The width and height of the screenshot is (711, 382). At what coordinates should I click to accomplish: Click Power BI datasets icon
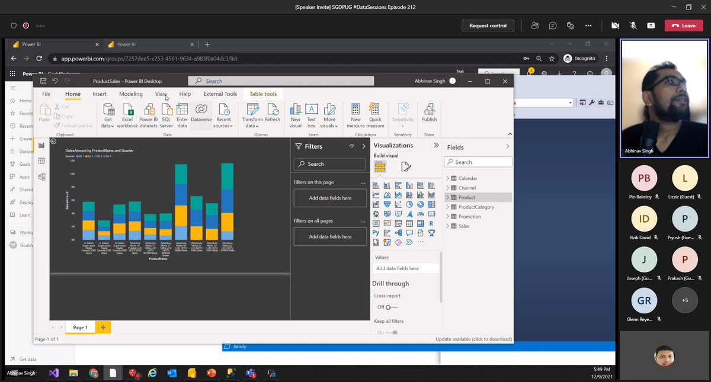(x=149, y=109)
